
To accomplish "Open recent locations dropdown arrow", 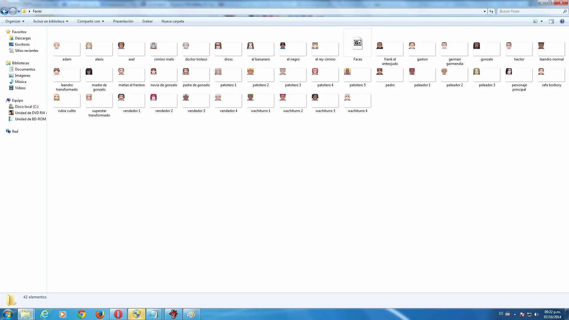I will pos(19,11).
